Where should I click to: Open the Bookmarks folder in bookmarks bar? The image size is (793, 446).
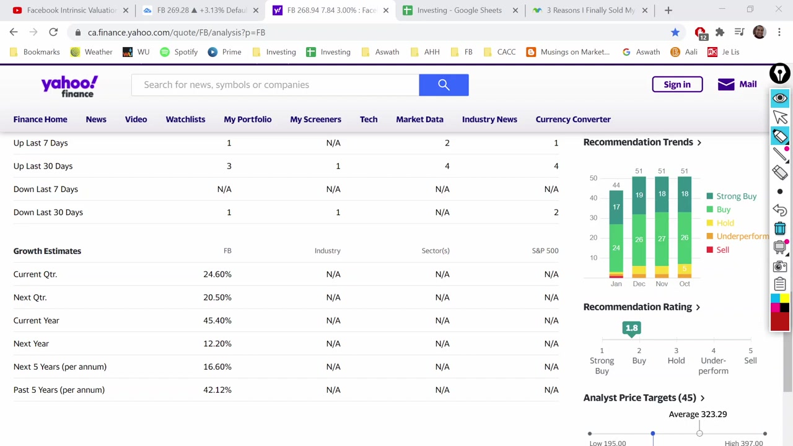[35, 52]
